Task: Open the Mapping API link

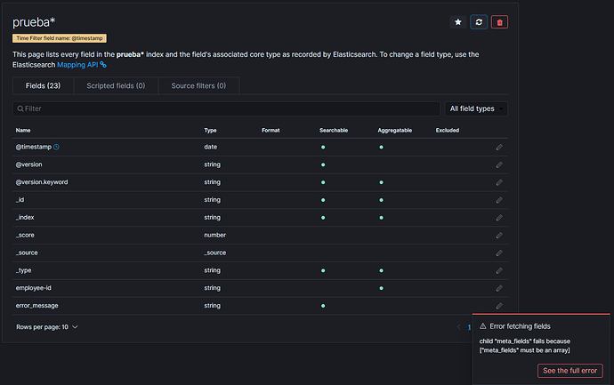Action: click(x=81, y=64)
